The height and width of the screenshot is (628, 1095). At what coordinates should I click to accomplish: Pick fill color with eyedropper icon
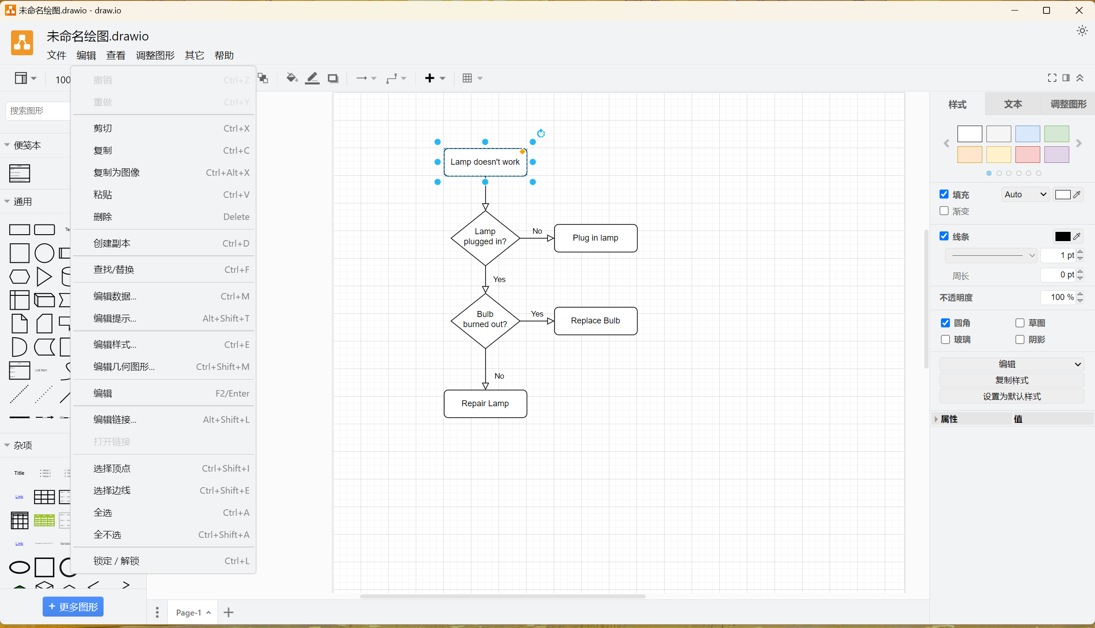click(1077, 195)
